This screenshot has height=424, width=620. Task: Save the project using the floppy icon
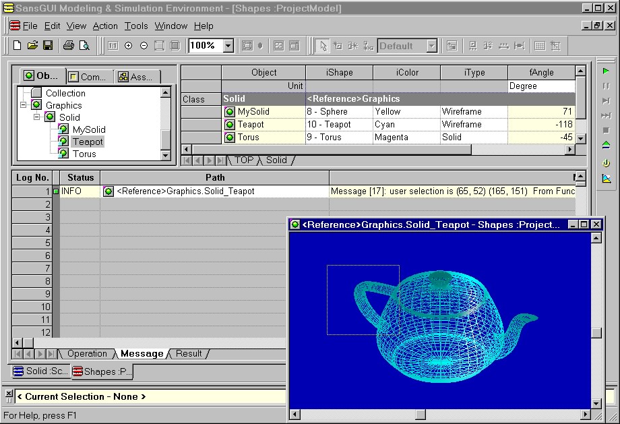pyautogui.click(x=48, y=46)
